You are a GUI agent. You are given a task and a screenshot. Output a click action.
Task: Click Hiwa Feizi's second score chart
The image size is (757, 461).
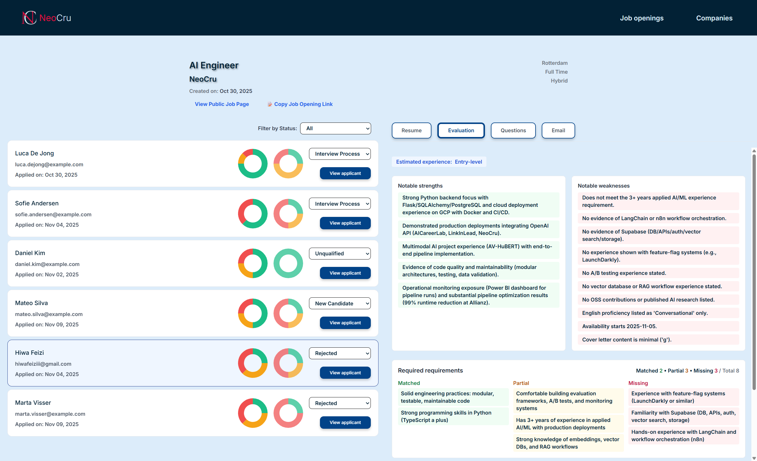[x=288, y=363]
